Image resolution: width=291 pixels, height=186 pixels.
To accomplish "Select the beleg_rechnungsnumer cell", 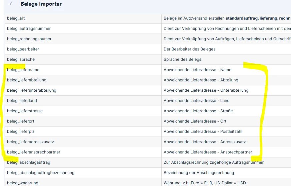I will pos(83,39).
